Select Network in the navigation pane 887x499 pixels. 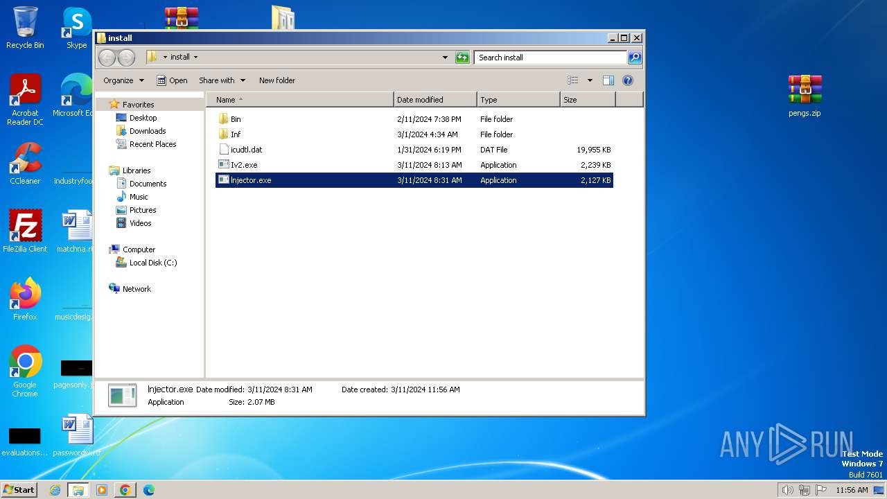[137, 289]
